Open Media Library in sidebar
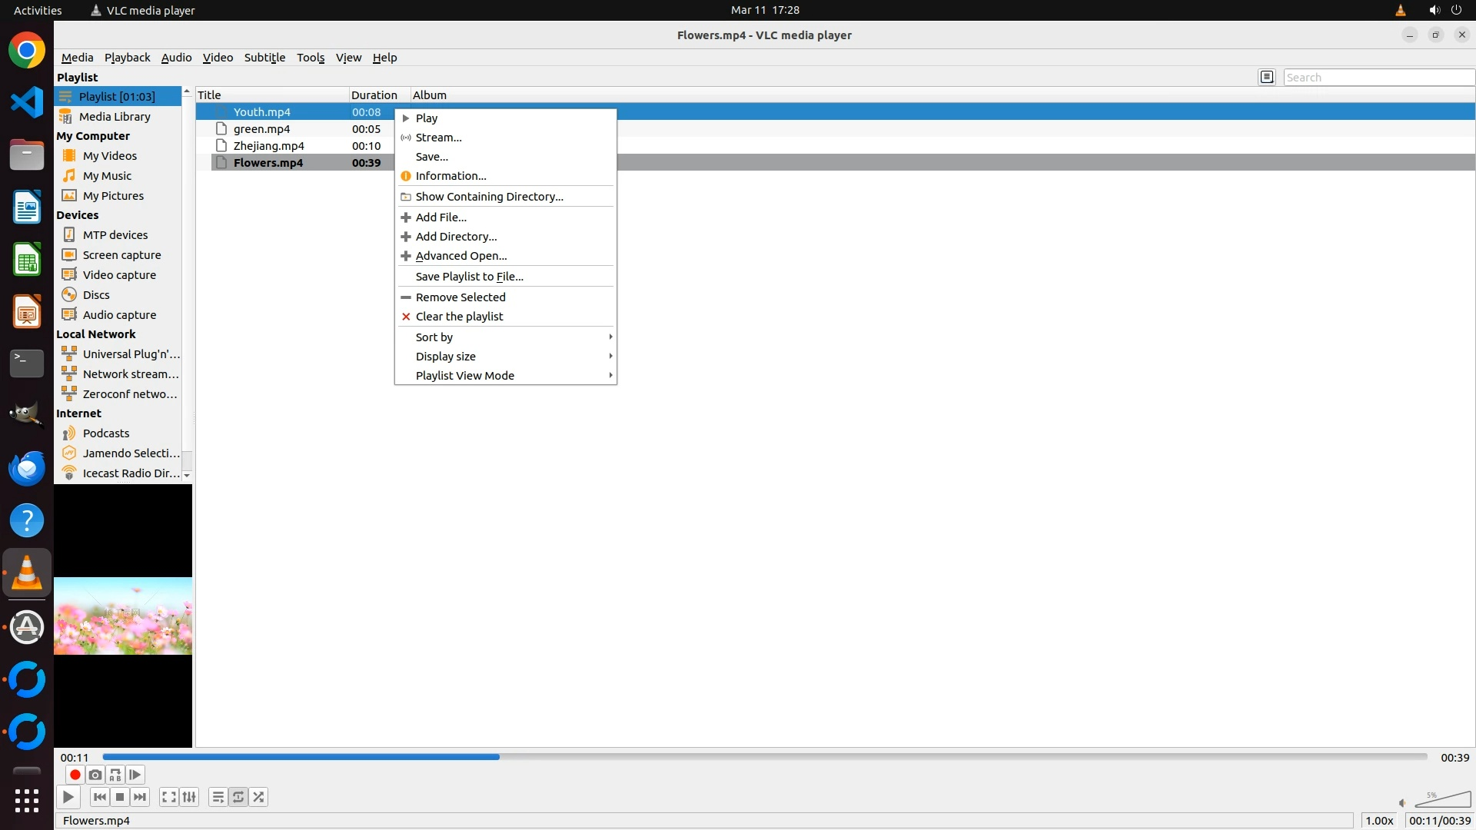1476x830 pixels. click(x=115, y=116)
